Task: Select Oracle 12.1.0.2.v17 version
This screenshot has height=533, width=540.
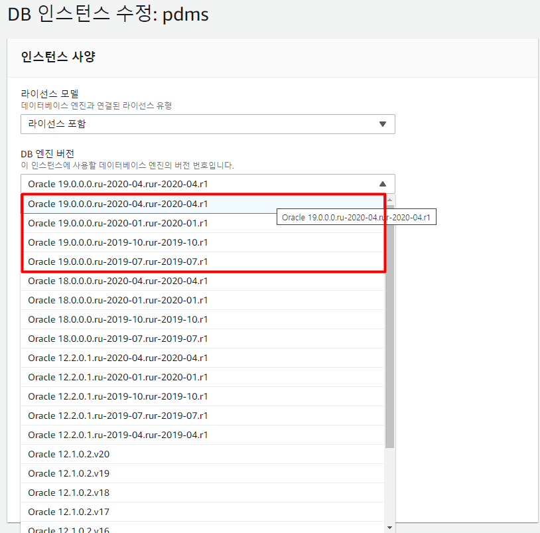Action: (202, 512)
